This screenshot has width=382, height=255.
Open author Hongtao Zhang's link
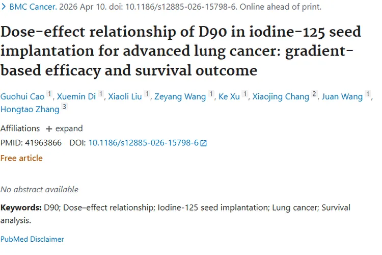[30, 109]
